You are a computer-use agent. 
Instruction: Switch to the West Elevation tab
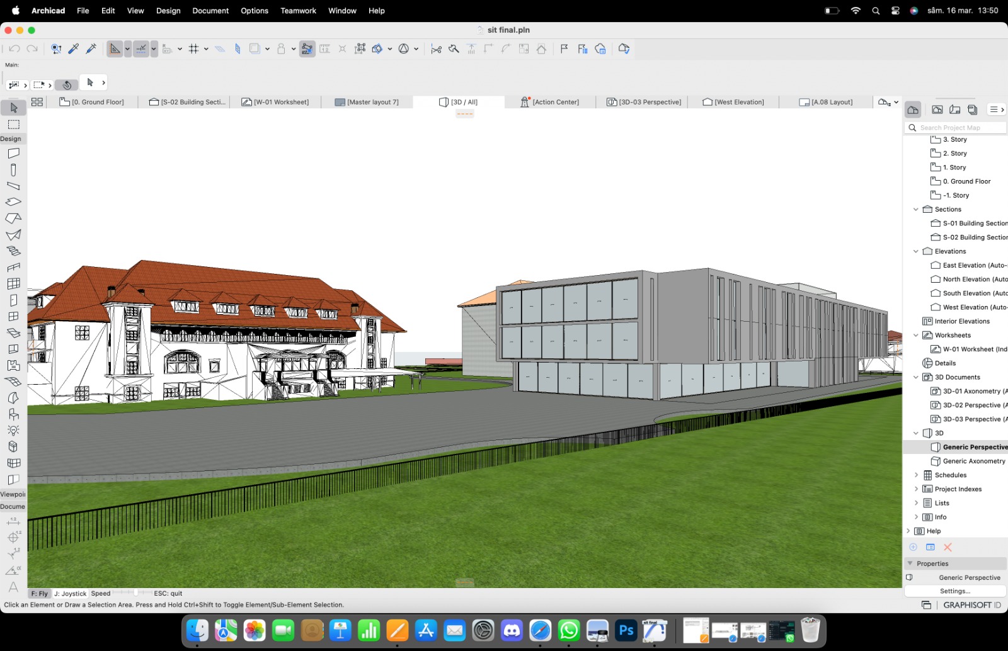(733, 102)
